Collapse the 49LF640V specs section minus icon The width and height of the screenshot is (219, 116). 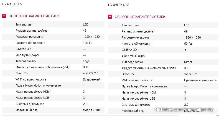[110, 17]
